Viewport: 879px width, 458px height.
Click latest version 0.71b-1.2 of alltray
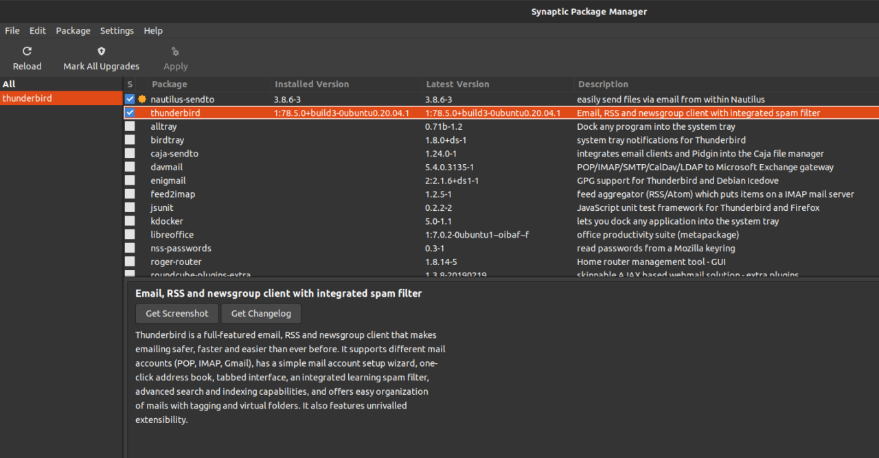[444, 126]
